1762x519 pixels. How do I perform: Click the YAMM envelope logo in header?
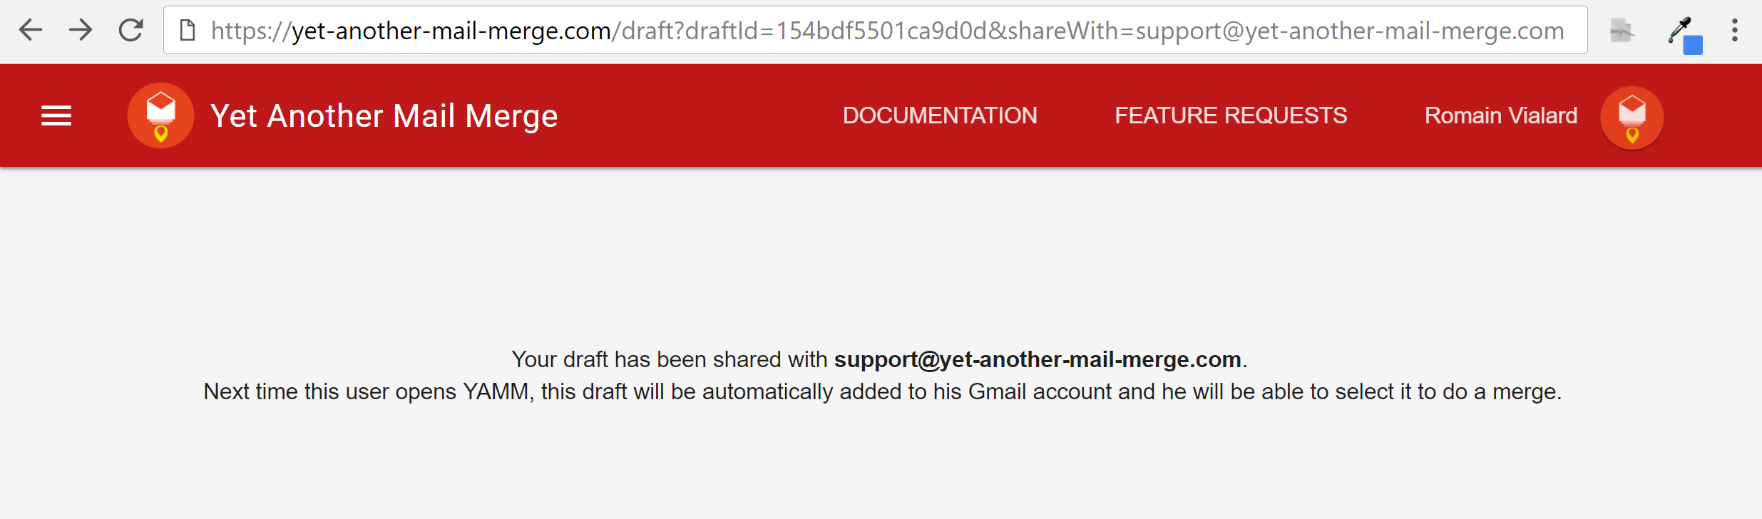point(160,115)
